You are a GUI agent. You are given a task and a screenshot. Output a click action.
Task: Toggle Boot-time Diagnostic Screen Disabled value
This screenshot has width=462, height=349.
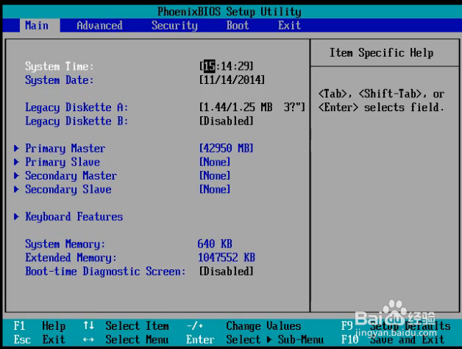[227, 271]
